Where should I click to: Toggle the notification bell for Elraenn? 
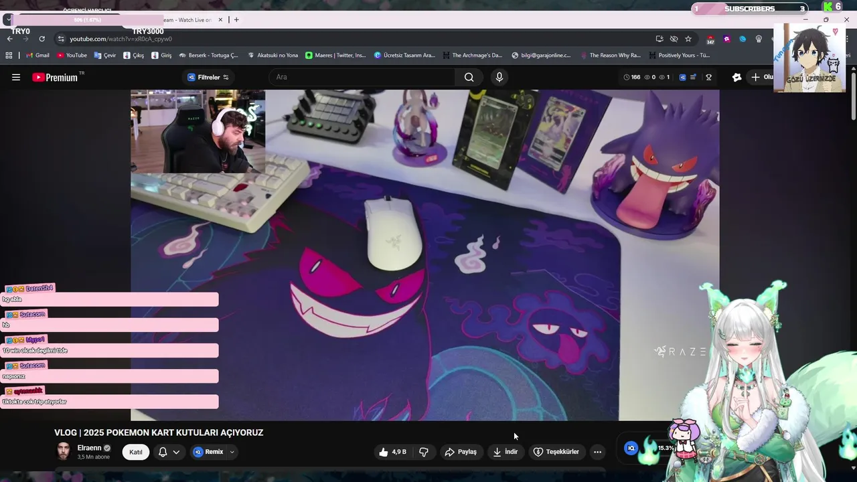[x=162, y=452]
